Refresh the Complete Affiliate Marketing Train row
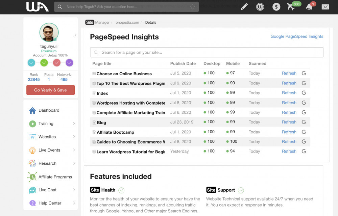338x216 pixels. coord(289,112)
